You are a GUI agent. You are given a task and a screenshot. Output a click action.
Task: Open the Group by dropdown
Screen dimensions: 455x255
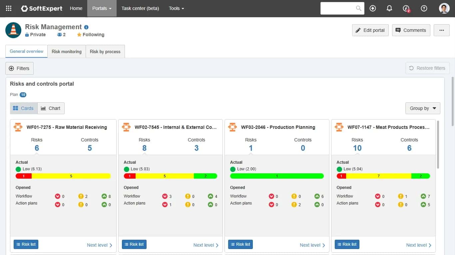(x=423, y=108)
